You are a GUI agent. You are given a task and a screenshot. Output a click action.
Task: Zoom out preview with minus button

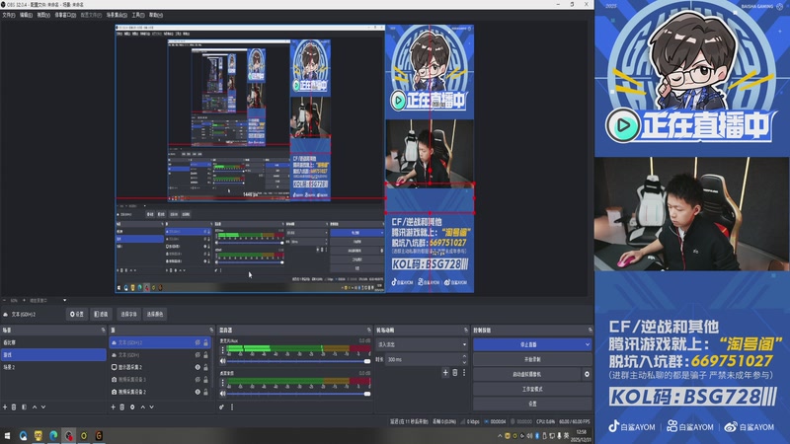[x=5, y=301]
